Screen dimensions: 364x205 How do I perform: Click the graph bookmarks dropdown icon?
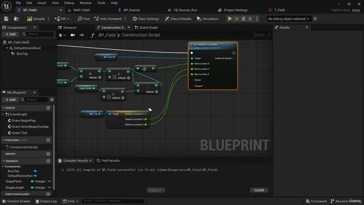[x=62, y=35]
